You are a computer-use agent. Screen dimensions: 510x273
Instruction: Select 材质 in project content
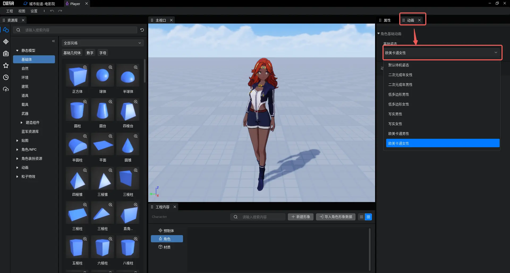[x=167, y=247]
